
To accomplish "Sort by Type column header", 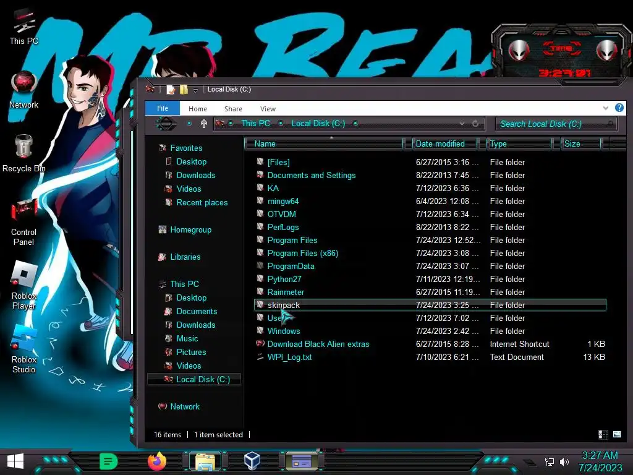I will [x=519, y=143].
